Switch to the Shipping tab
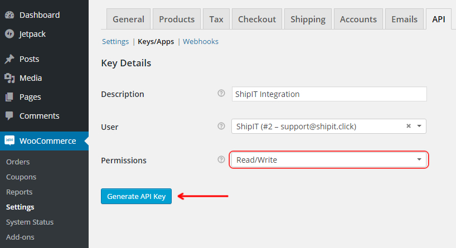This screenshot has width=456, height=248. 308,19
